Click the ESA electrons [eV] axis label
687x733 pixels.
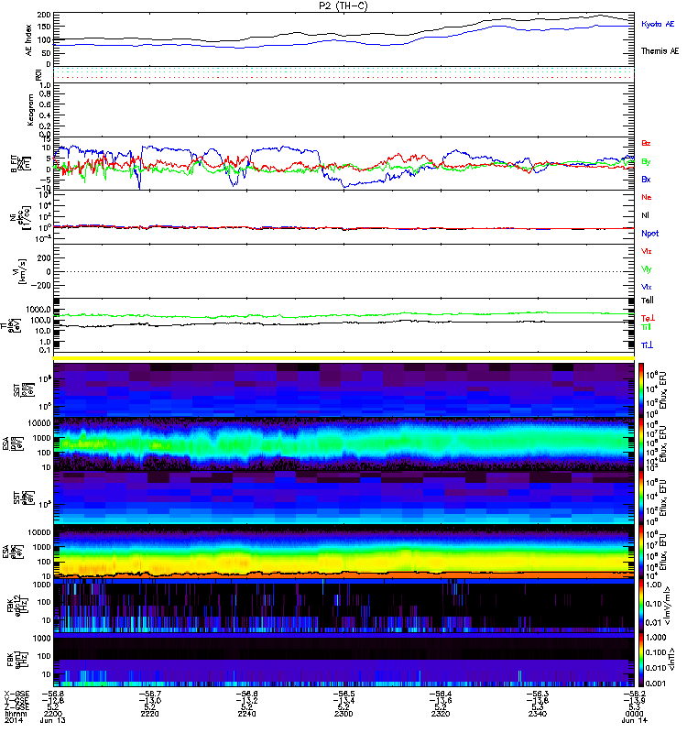12,552
